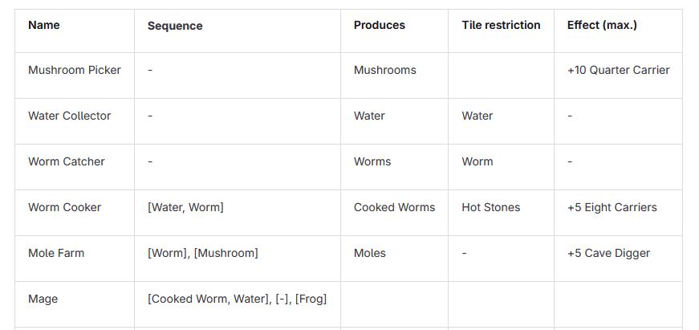Image resolution: width=699 pixels, height=330 pixels.
Task: Select the Mushroom Picker name cell
Action: (x=75, y=70)
